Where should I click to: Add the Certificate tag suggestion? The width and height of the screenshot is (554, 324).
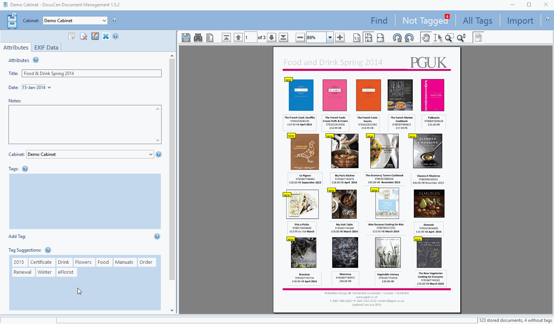tap(41, 262)
